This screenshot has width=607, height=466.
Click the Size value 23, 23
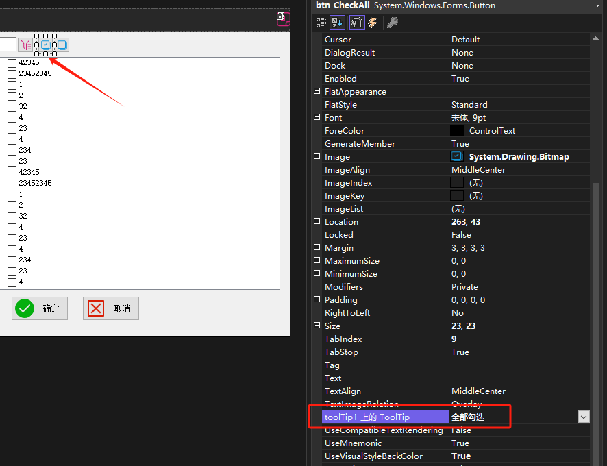[x=463, y=326]
